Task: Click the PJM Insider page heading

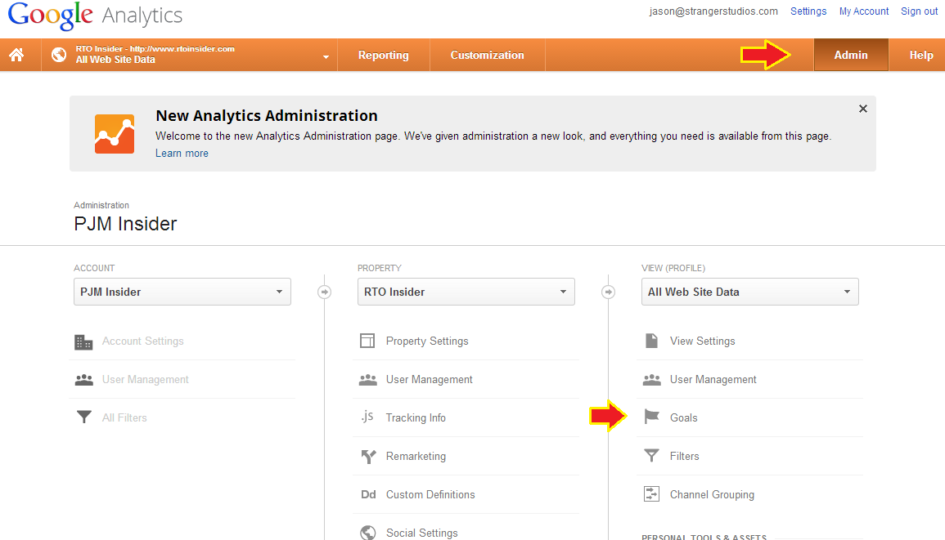Action: pos(125,224)
